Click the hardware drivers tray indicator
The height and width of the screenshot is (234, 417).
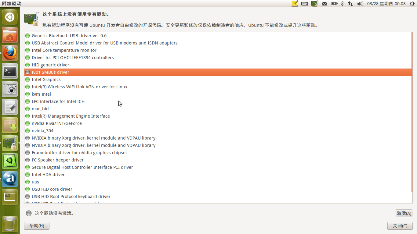coord(315,4)
